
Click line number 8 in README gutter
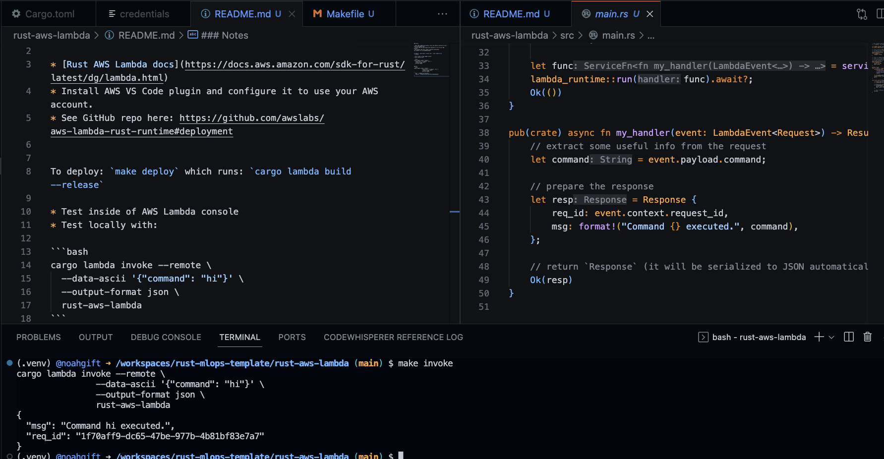pos(28,172)
